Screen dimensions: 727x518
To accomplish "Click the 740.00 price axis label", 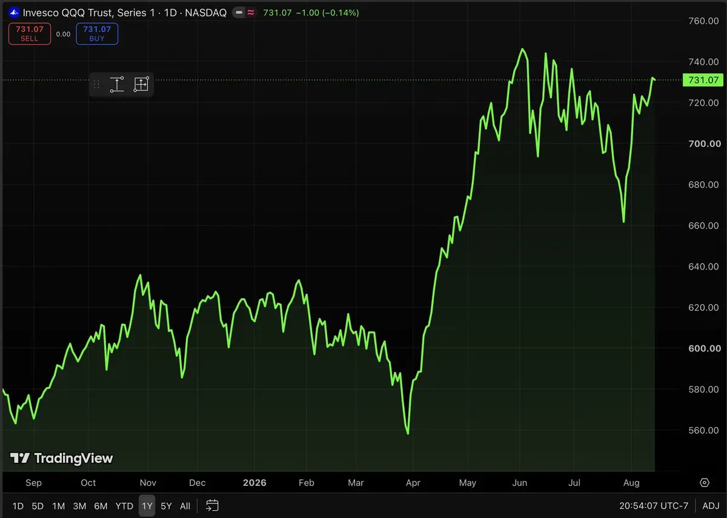I will [704, 62].
